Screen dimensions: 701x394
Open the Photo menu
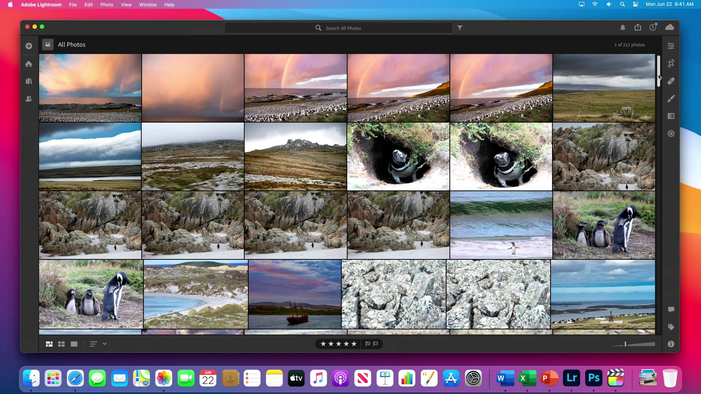(x=107, y=4)
